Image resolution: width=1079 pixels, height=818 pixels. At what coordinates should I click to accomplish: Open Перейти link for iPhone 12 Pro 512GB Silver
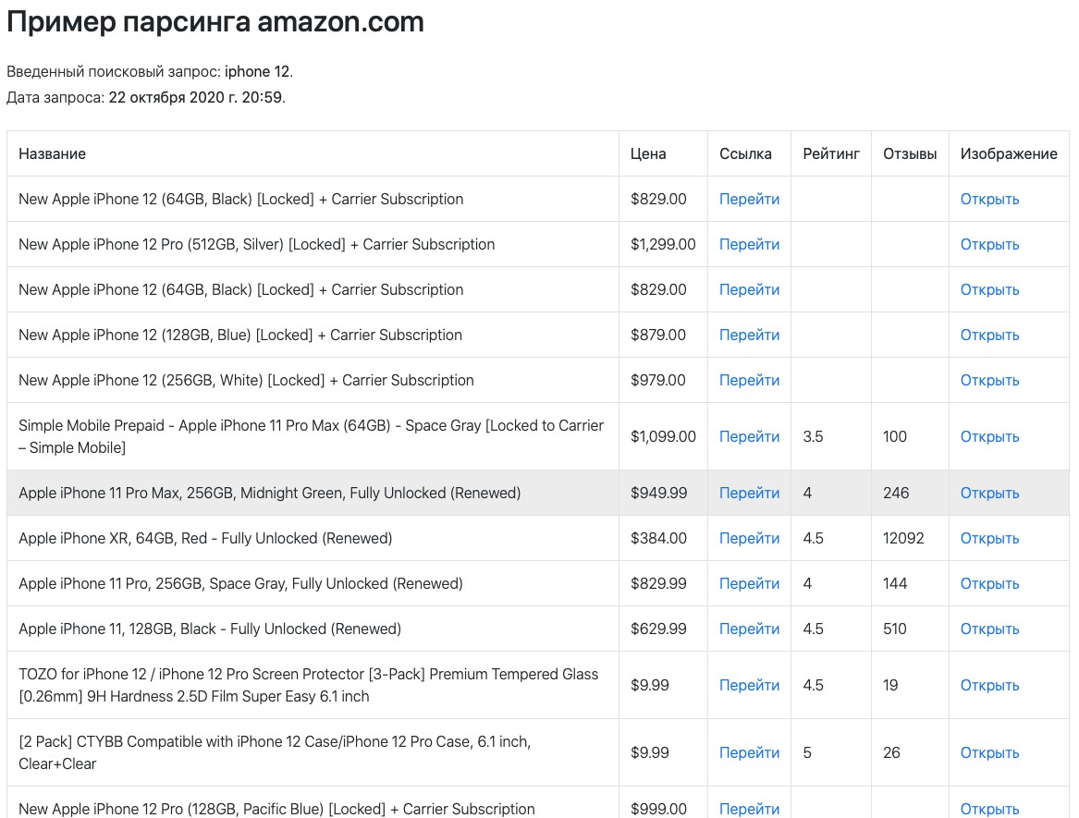coord(749,244)
